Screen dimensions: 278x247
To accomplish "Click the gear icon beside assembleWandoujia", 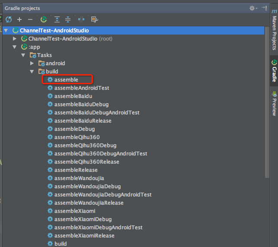I will click(50, 178).
